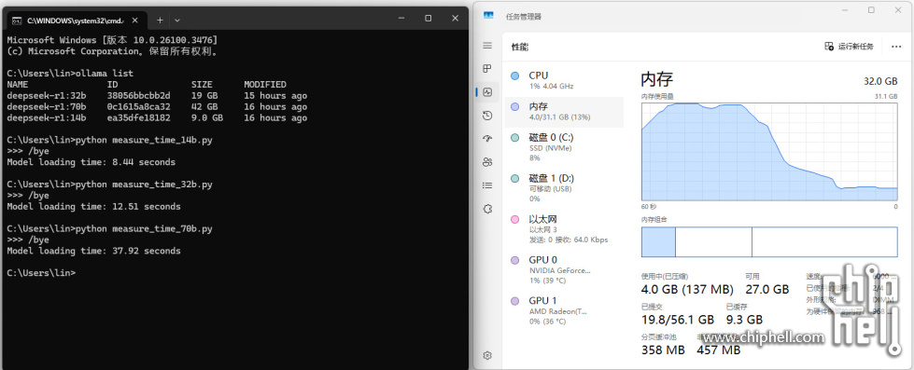Click 'Model loading time: 12.51 seconds' line
The image size is (914, 370).
tap(94, 207)
